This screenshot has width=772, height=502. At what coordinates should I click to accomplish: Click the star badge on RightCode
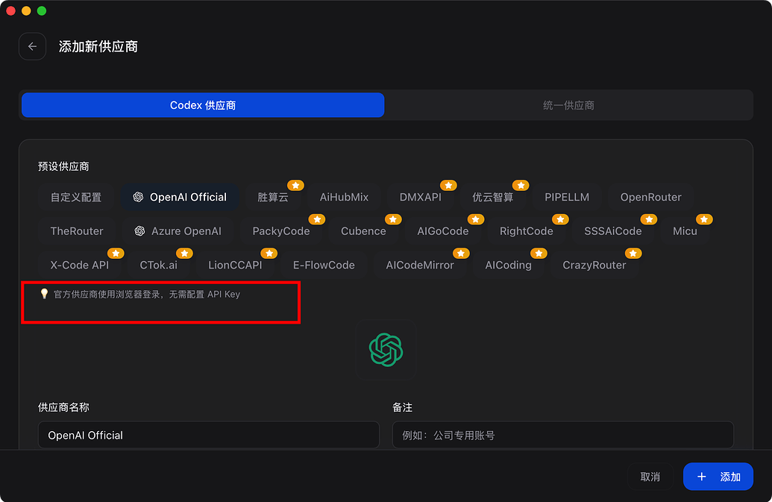pos(560,219)
